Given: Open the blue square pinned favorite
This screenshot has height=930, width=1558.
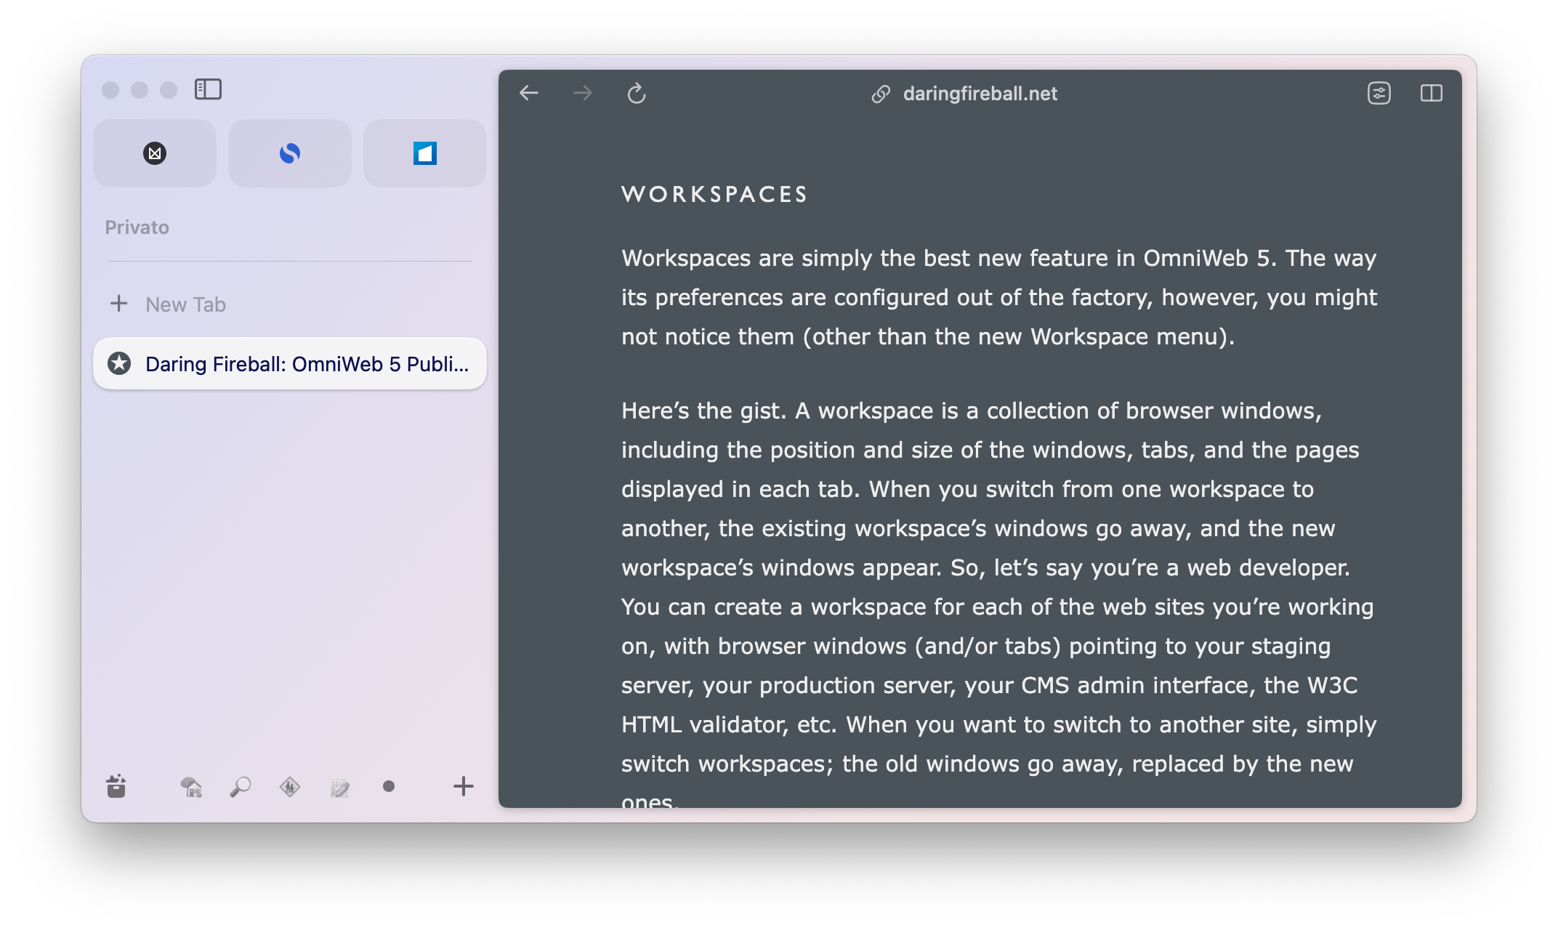Looking at the screenshot, I should tap(425, 153).
